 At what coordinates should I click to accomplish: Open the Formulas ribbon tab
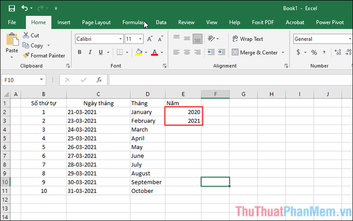click(x=134, y=22)
